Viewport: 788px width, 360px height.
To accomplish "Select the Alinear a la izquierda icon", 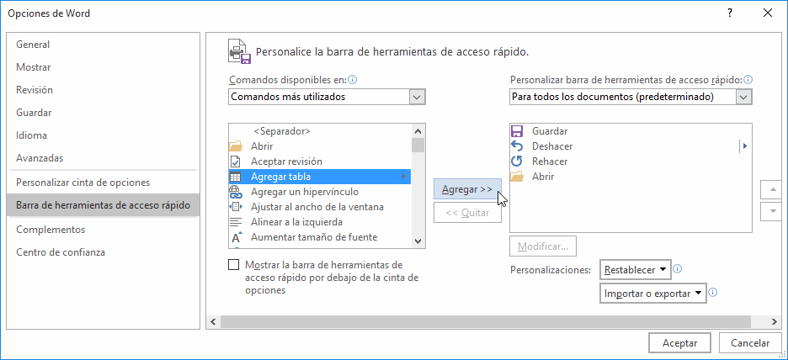I will pos(236,222).
